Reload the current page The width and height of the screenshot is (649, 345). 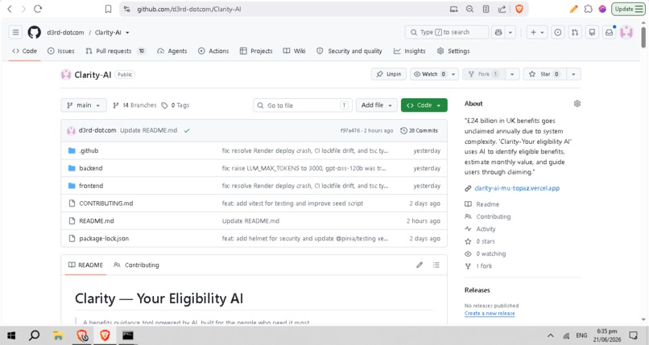(38, 9)
